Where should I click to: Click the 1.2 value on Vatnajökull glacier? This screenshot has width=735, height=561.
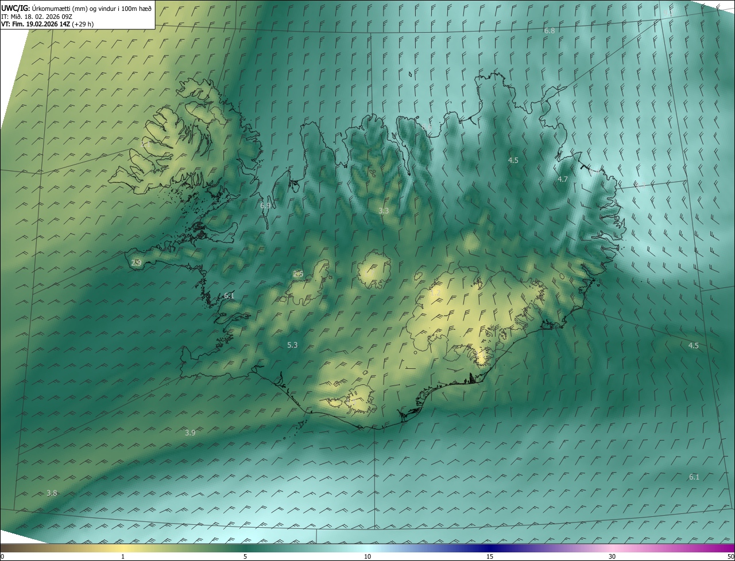pyautogui.click(x=435, y=293)
